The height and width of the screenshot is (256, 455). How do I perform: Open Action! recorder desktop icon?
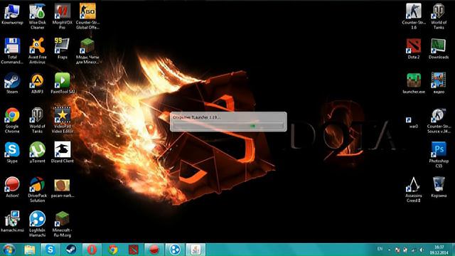[12, 187]
